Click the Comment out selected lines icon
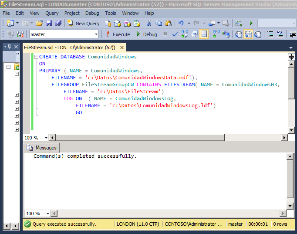The image size is (297, 234). tap(270, 34)
